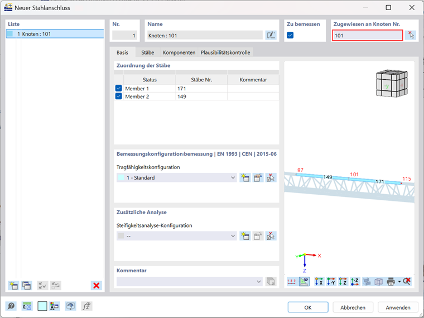This screenshot has height=318, width=424.
Task: Edit the selected Tragfähigkeitskonfiguration icon
Action: tap(258, 177)
